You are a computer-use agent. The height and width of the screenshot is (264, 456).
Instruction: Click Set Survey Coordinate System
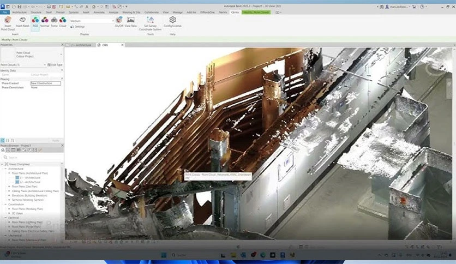[x=150, y=23]
